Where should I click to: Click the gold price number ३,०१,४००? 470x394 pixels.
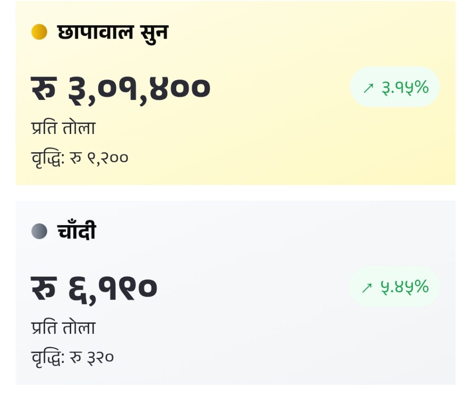click(x=139, y=88)
